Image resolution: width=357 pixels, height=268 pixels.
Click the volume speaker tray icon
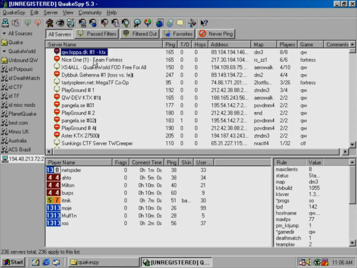pos(309,262)
